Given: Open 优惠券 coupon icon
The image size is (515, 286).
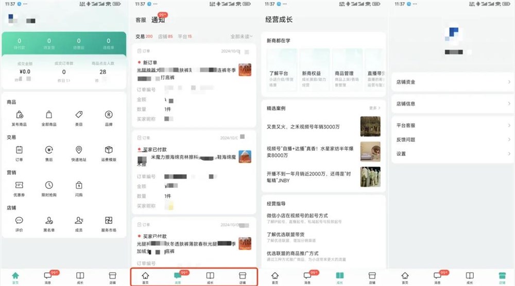Looking at the screenshot, I should tap(20, 185).
